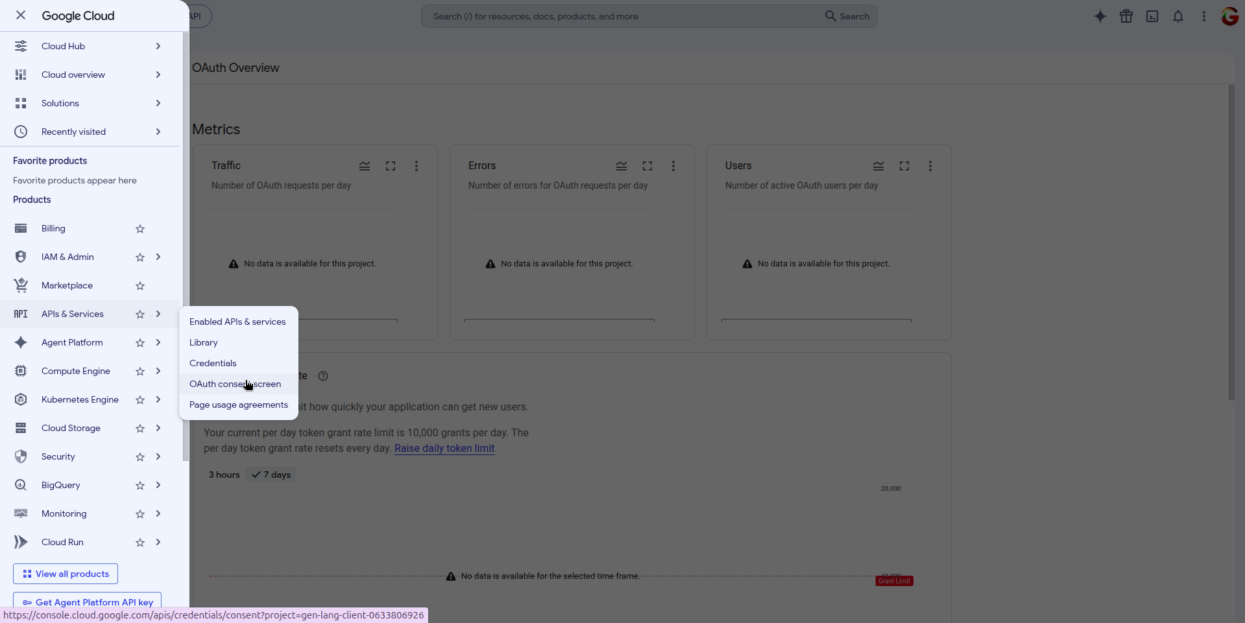Click the Marketplace cart icon
This screenshot has height=623, width=1245.
tap(21, 285)
